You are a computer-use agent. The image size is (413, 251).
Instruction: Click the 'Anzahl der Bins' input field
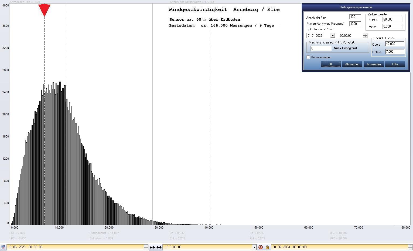pos(355,17)
